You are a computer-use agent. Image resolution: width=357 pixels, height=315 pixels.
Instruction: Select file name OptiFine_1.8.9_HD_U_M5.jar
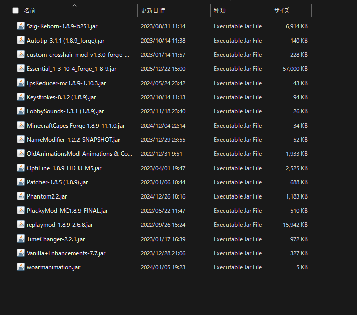(x=64, y=168)
